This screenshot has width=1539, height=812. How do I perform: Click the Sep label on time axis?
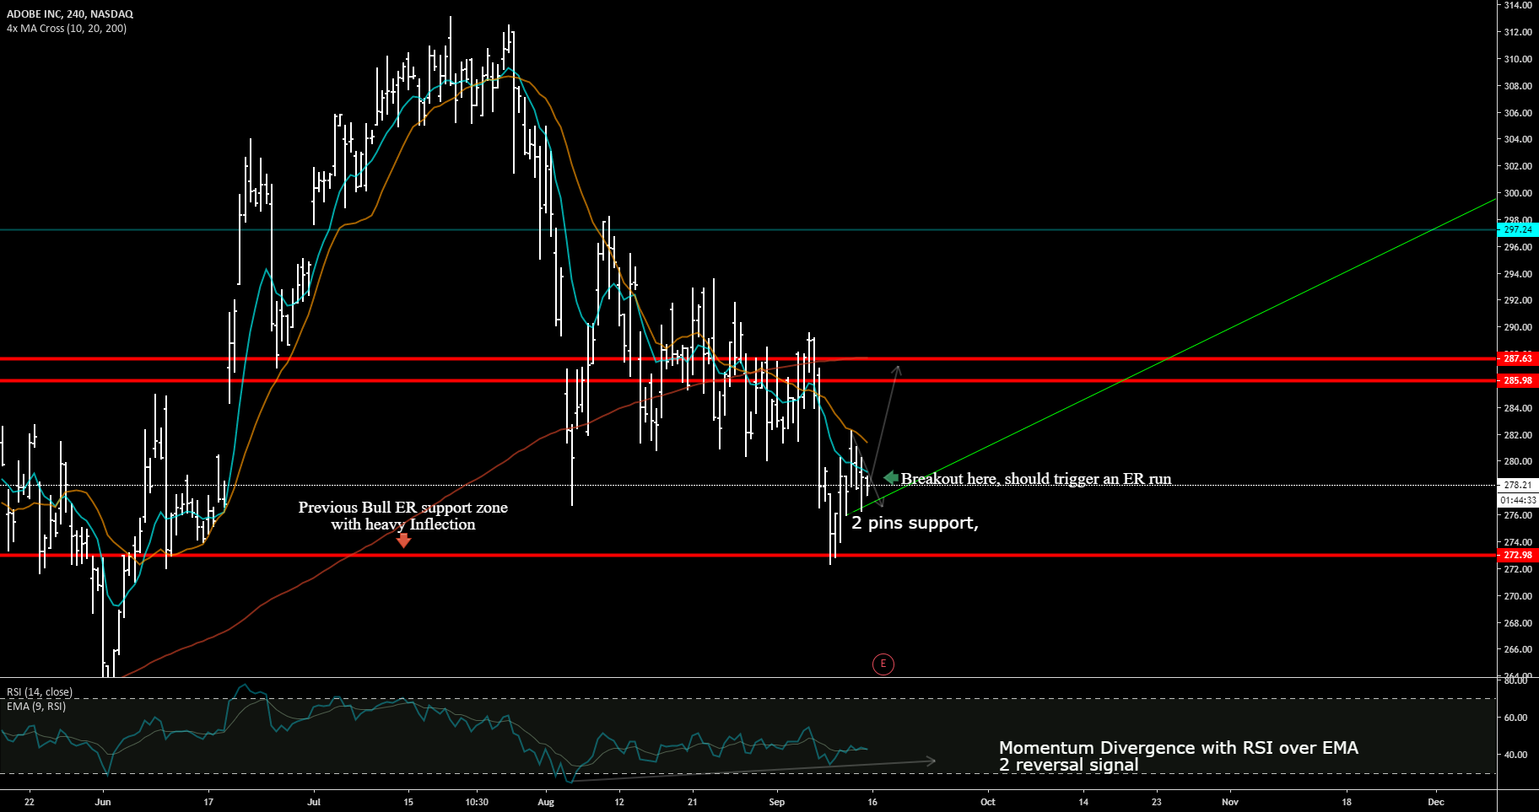click(x=777, y=802)
